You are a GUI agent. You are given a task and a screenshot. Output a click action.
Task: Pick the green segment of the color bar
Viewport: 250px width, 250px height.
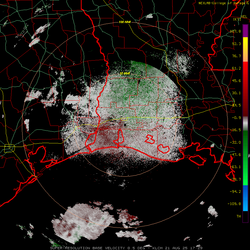tap(245, 158)
